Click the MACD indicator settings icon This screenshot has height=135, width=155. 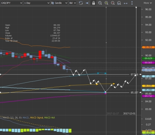click(x=1, y=117)
